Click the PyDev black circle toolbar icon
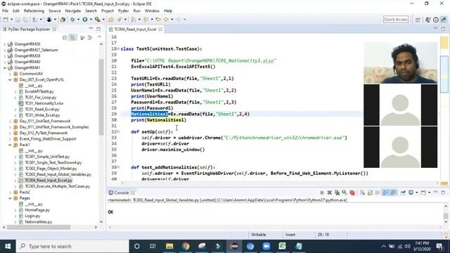This screenshot has height=253, width=450. tap(49, 20)
